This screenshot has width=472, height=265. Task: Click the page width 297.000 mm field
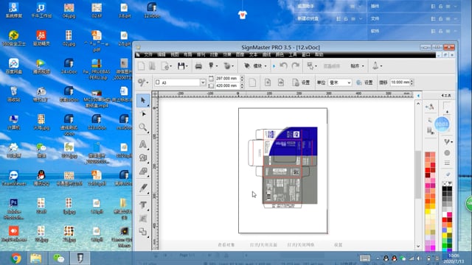click(226, 79)
